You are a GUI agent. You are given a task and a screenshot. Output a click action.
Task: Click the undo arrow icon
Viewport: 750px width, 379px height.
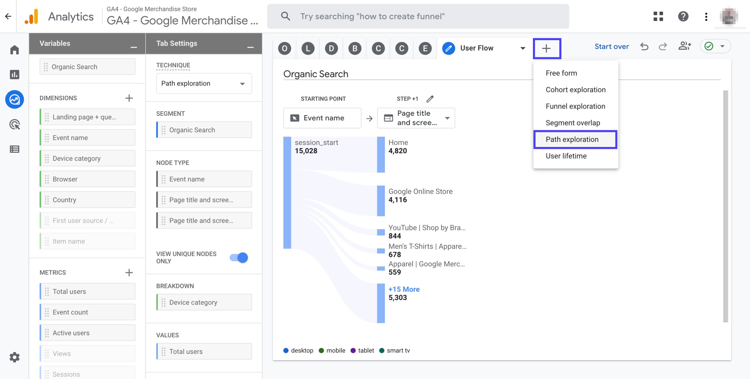click(x=644, y=46)
